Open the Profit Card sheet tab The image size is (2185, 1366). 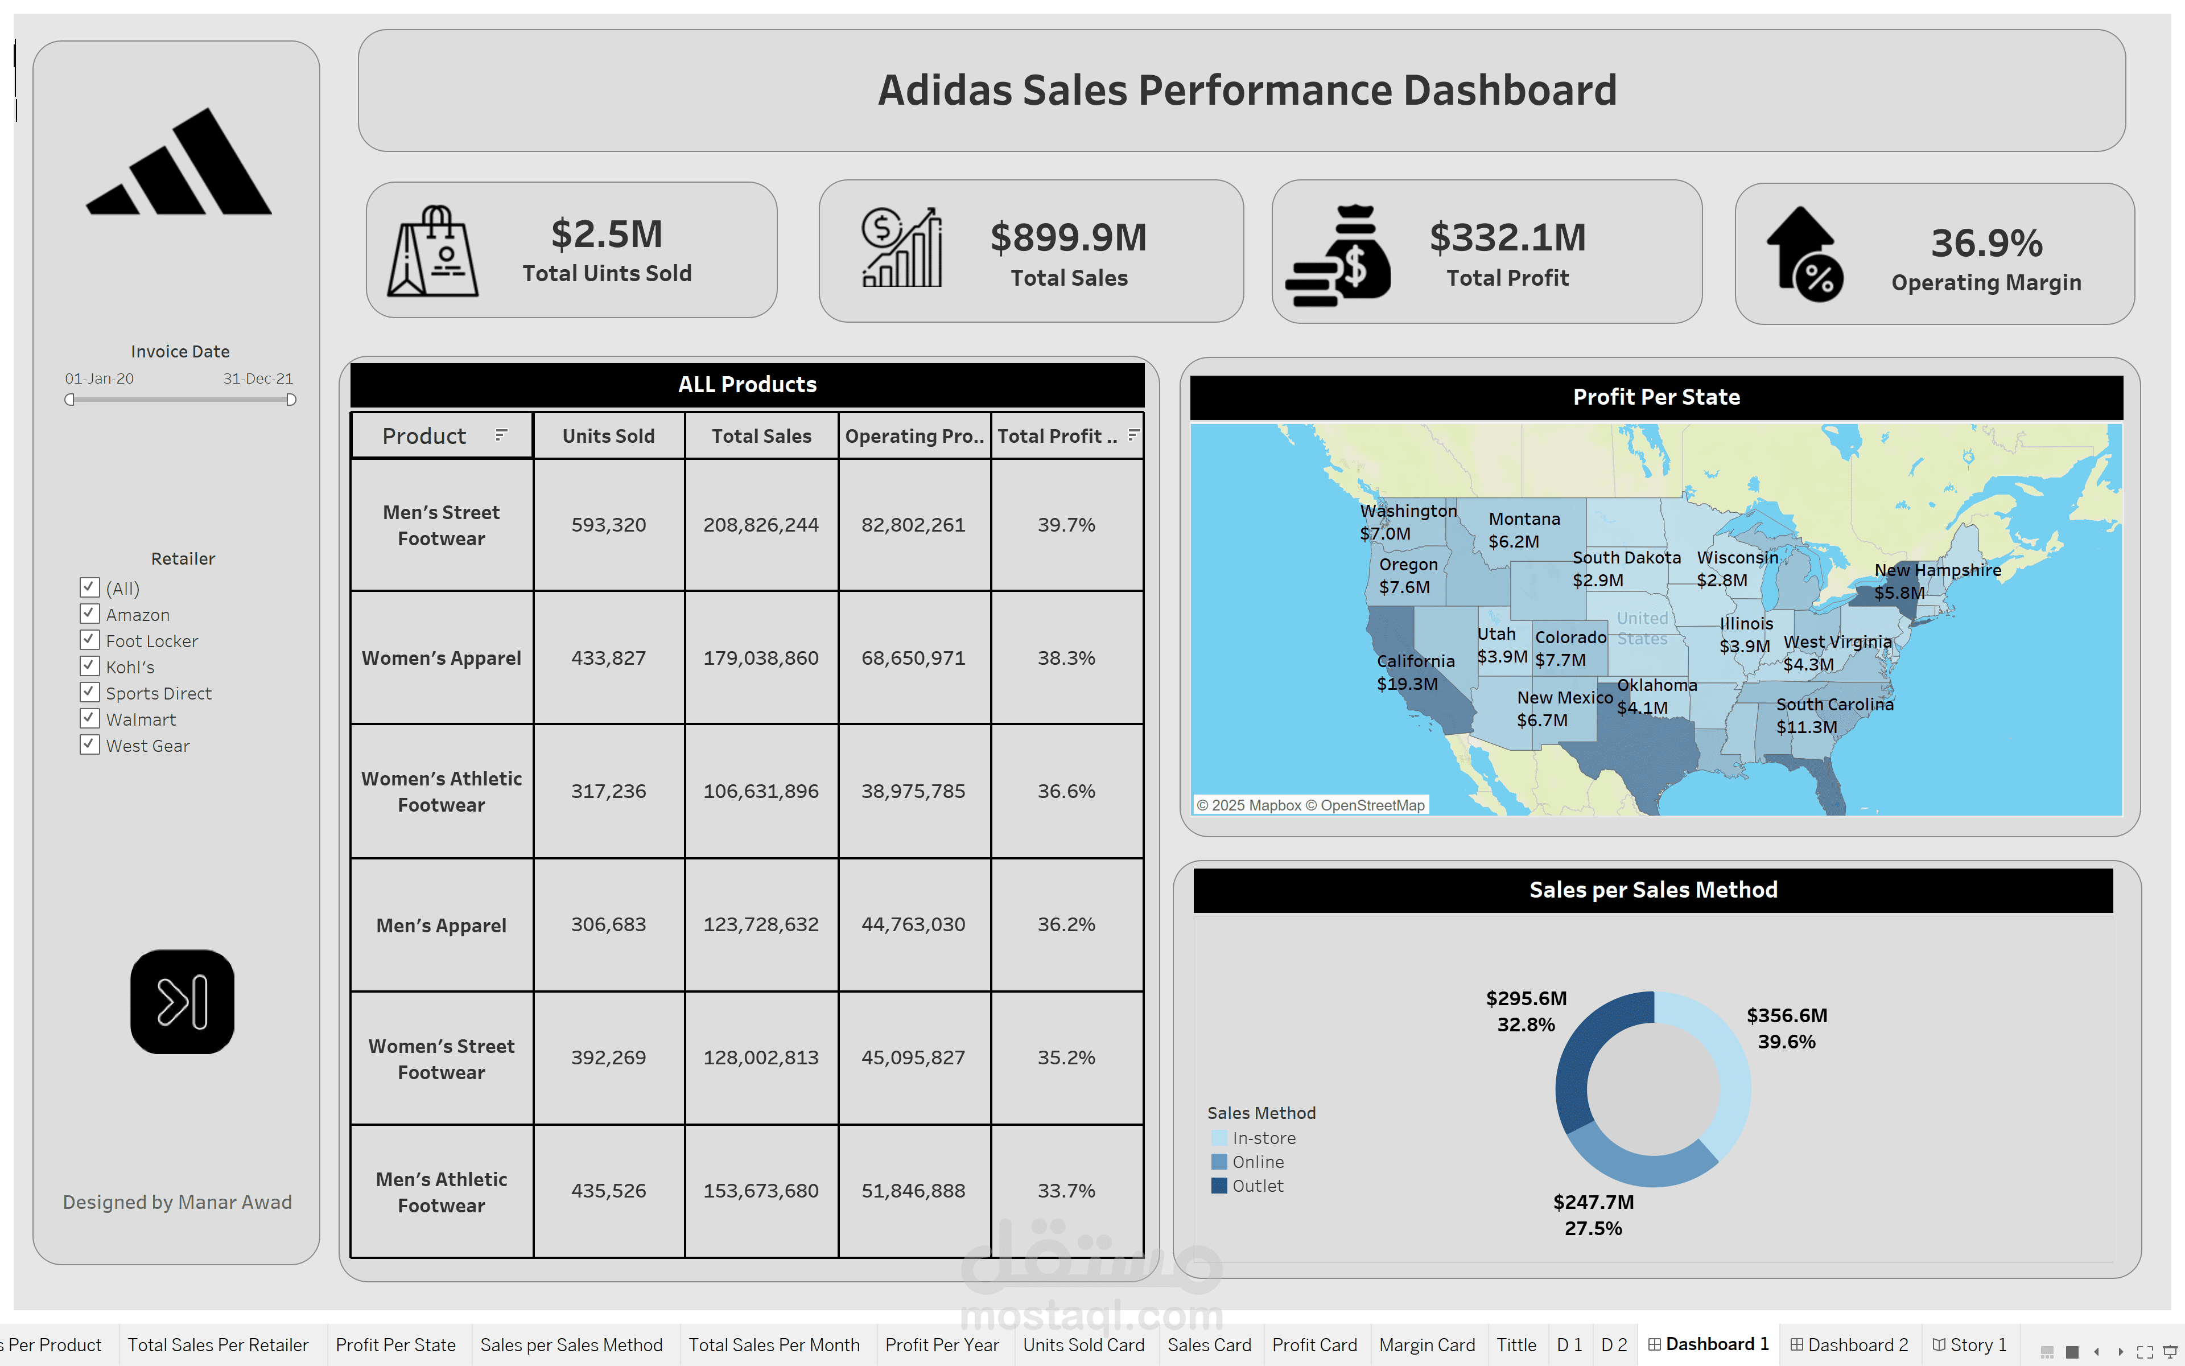point(1314,1344)
